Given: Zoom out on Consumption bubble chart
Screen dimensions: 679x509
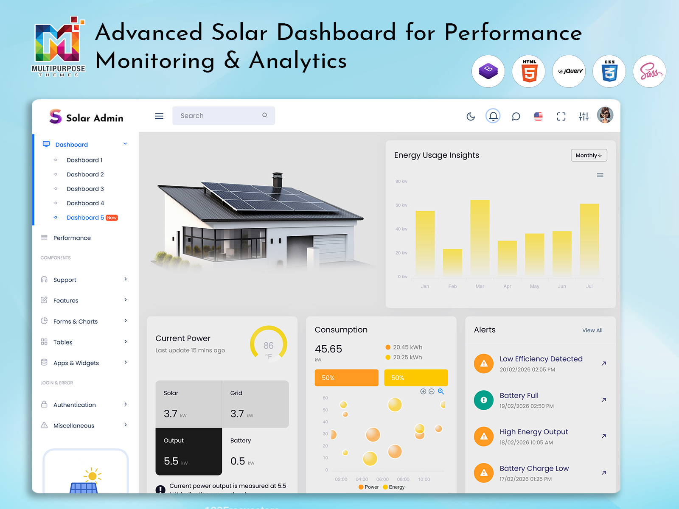Looking at the screenshot, I should [x=432, y=392].
